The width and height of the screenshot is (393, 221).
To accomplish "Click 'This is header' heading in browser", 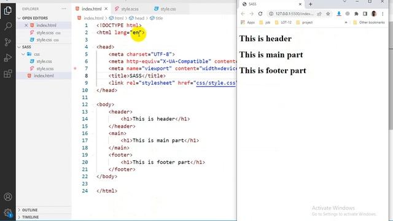I will point(265,39).
